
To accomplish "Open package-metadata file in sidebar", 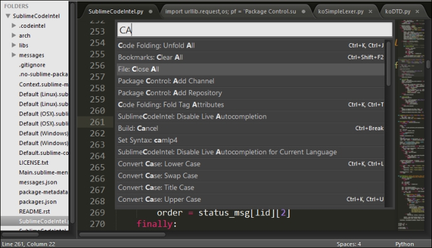I will pos(44,192).
